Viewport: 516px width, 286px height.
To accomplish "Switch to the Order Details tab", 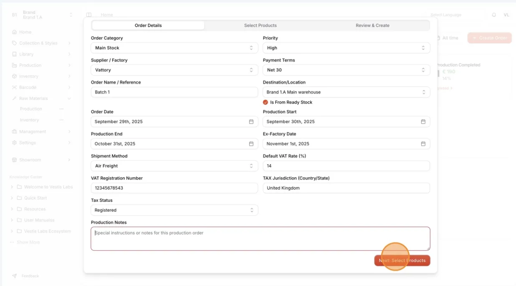I will (148, 25).
